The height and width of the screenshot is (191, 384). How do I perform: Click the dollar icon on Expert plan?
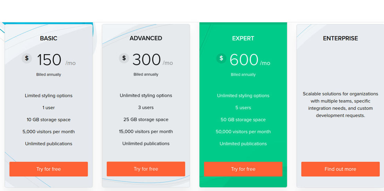coord(221,58)
